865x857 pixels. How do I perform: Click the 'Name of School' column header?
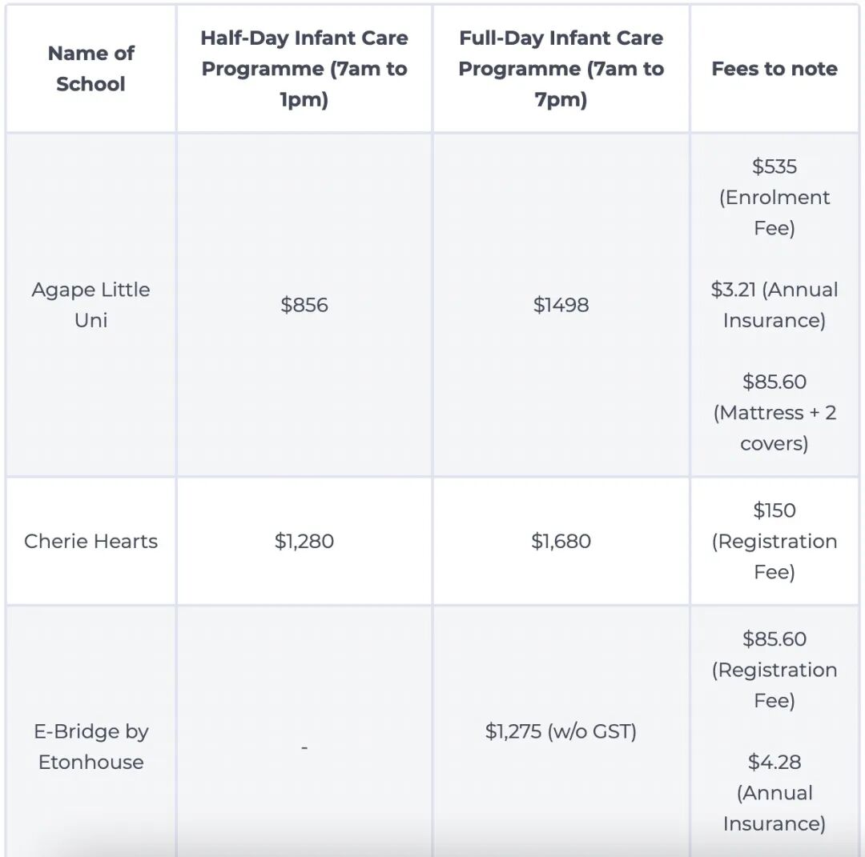(x=91, y=69)
